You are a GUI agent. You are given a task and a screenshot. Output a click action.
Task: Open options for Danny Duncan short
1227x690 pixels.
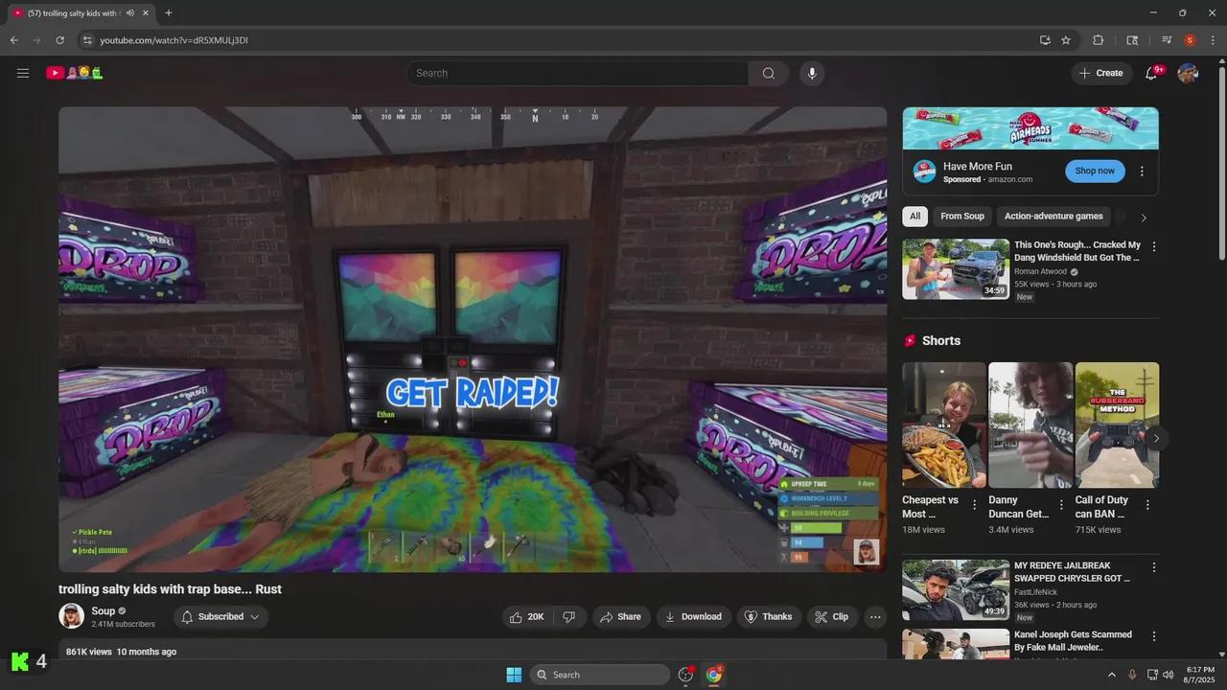[x=1061, y=505]
